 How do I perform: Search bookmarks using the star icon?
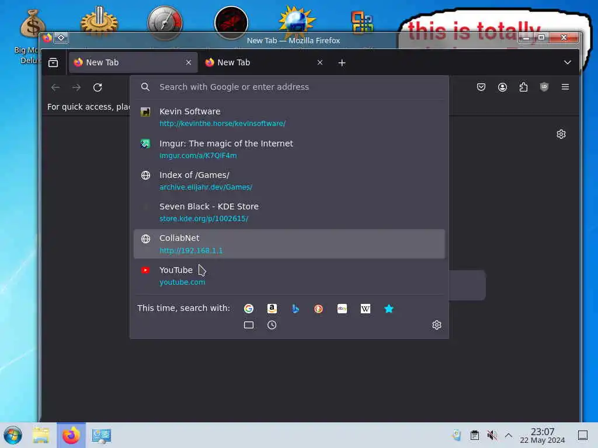tap(388, 309)
